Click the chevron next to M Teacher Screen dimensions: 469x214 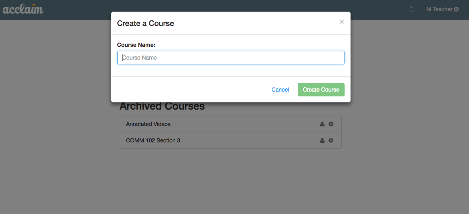click(x=457, y=9)
